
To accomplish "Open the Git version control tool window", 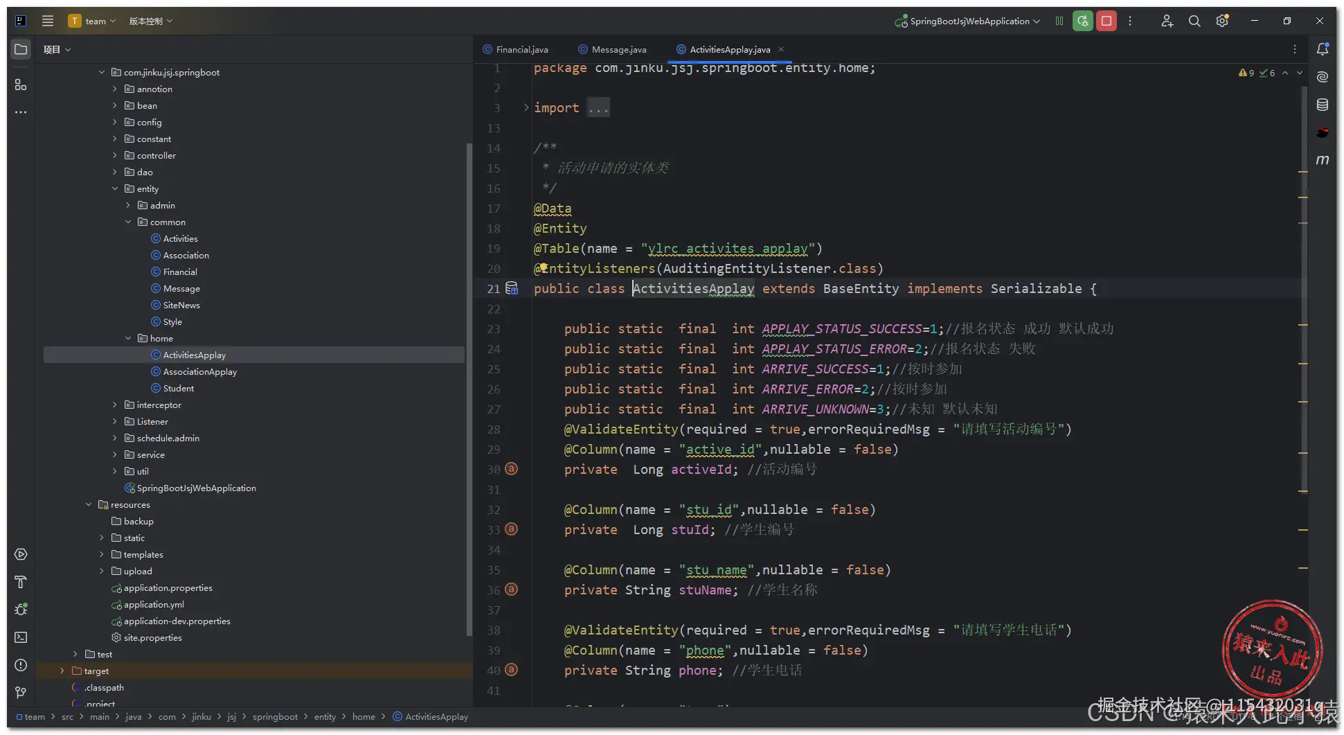I will coord(21,692).
